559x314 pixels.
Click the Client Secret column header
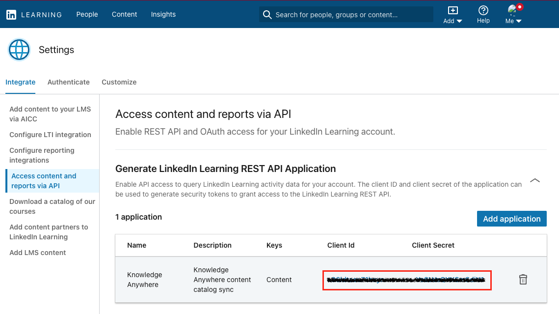[x=433, y=245]
